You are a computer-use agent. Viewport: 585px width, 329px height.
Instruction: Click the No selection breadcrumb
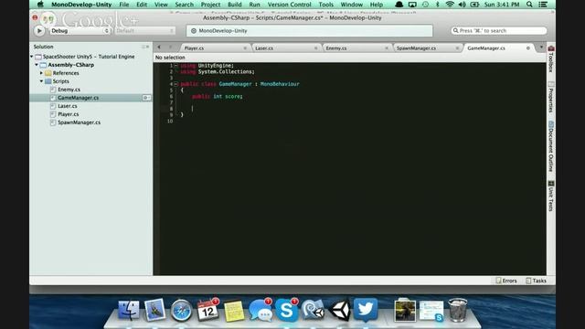[170, 58]
